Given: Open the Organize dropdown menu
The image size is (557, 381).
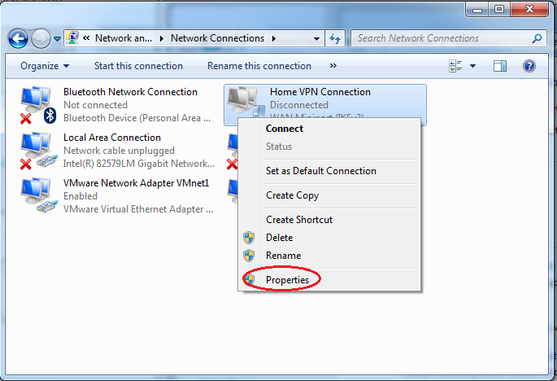Looking at the screenshot, I should [x=45, y=66].
